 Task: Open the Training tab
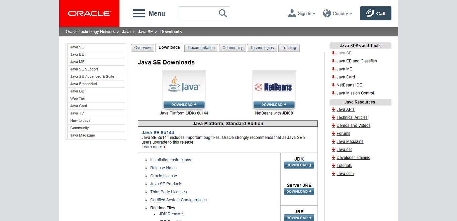click(x=289, y=48)
